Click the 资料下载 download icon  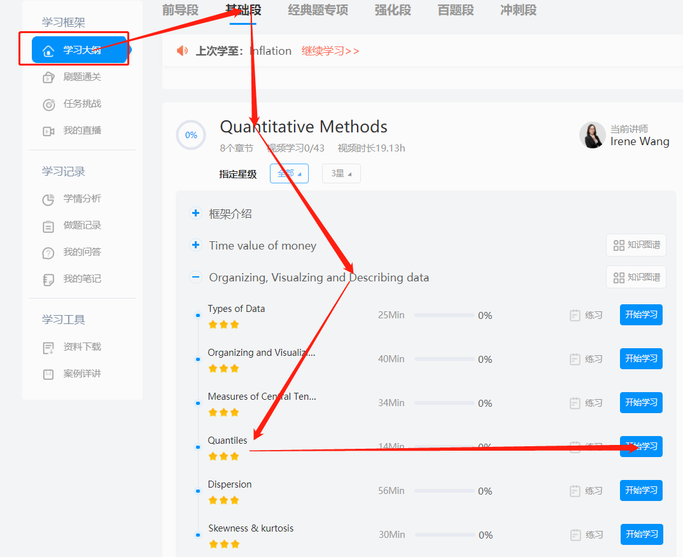pyautogui.click(x=48, y=348)
